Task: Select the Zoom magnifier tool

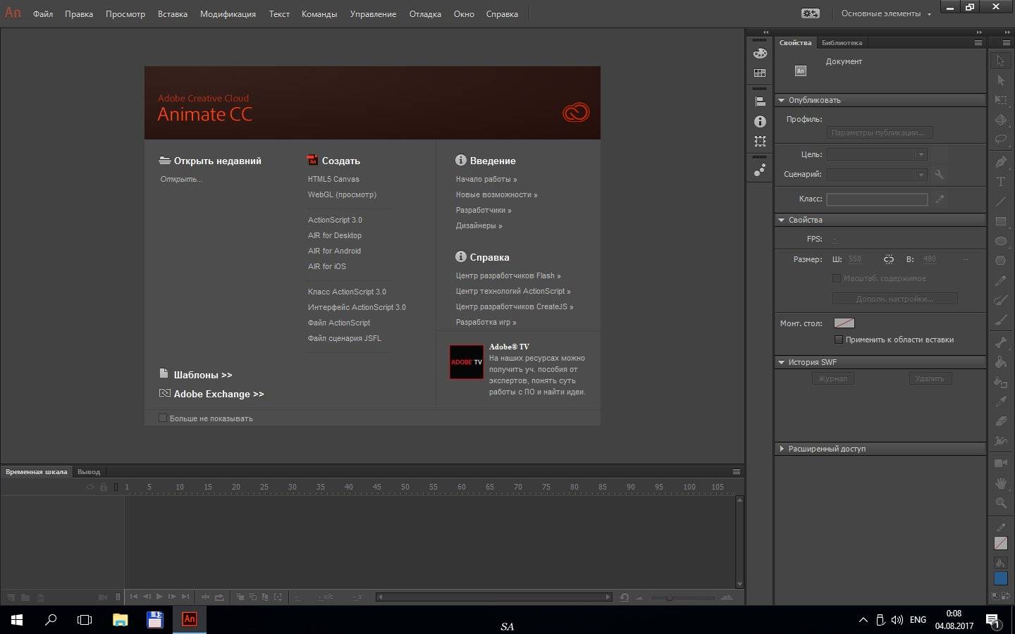Action: point(1000,503)
